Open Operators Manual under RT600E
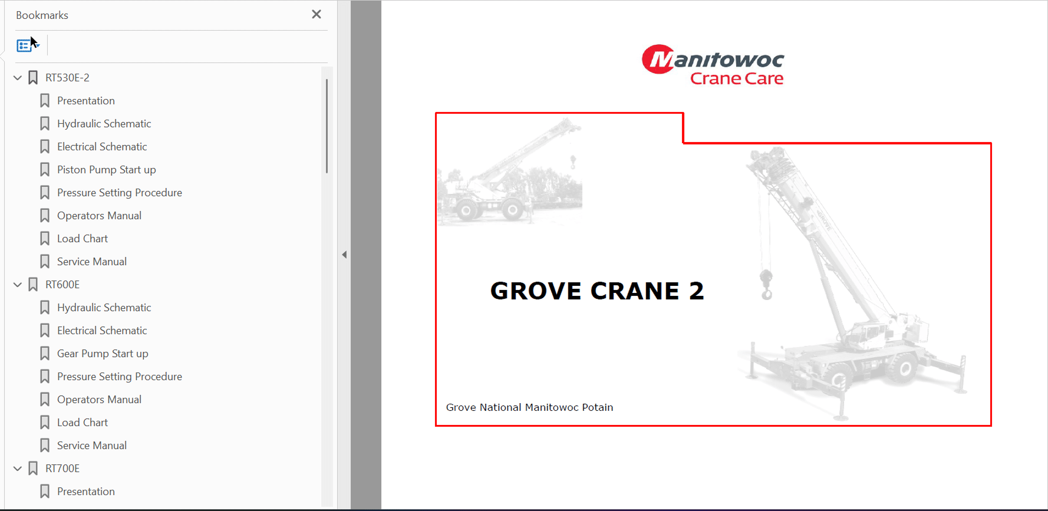The height and width of the screenshot is (511, 1048). point(99,400)
